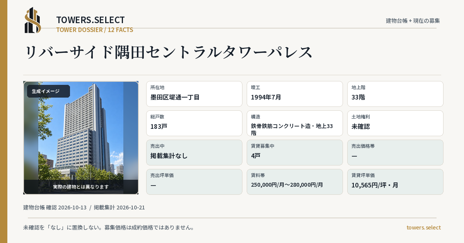This screenshot has height=243, width=464.
Task: Click the 掲載集計 2026-10-21 date text
Action: click(119, 208)
